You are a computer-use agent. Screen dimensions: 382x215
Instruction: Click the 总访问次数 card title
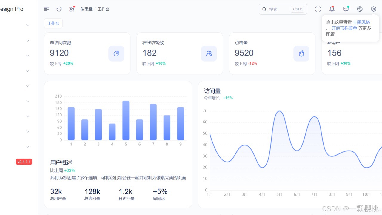[x=61, y=43]
